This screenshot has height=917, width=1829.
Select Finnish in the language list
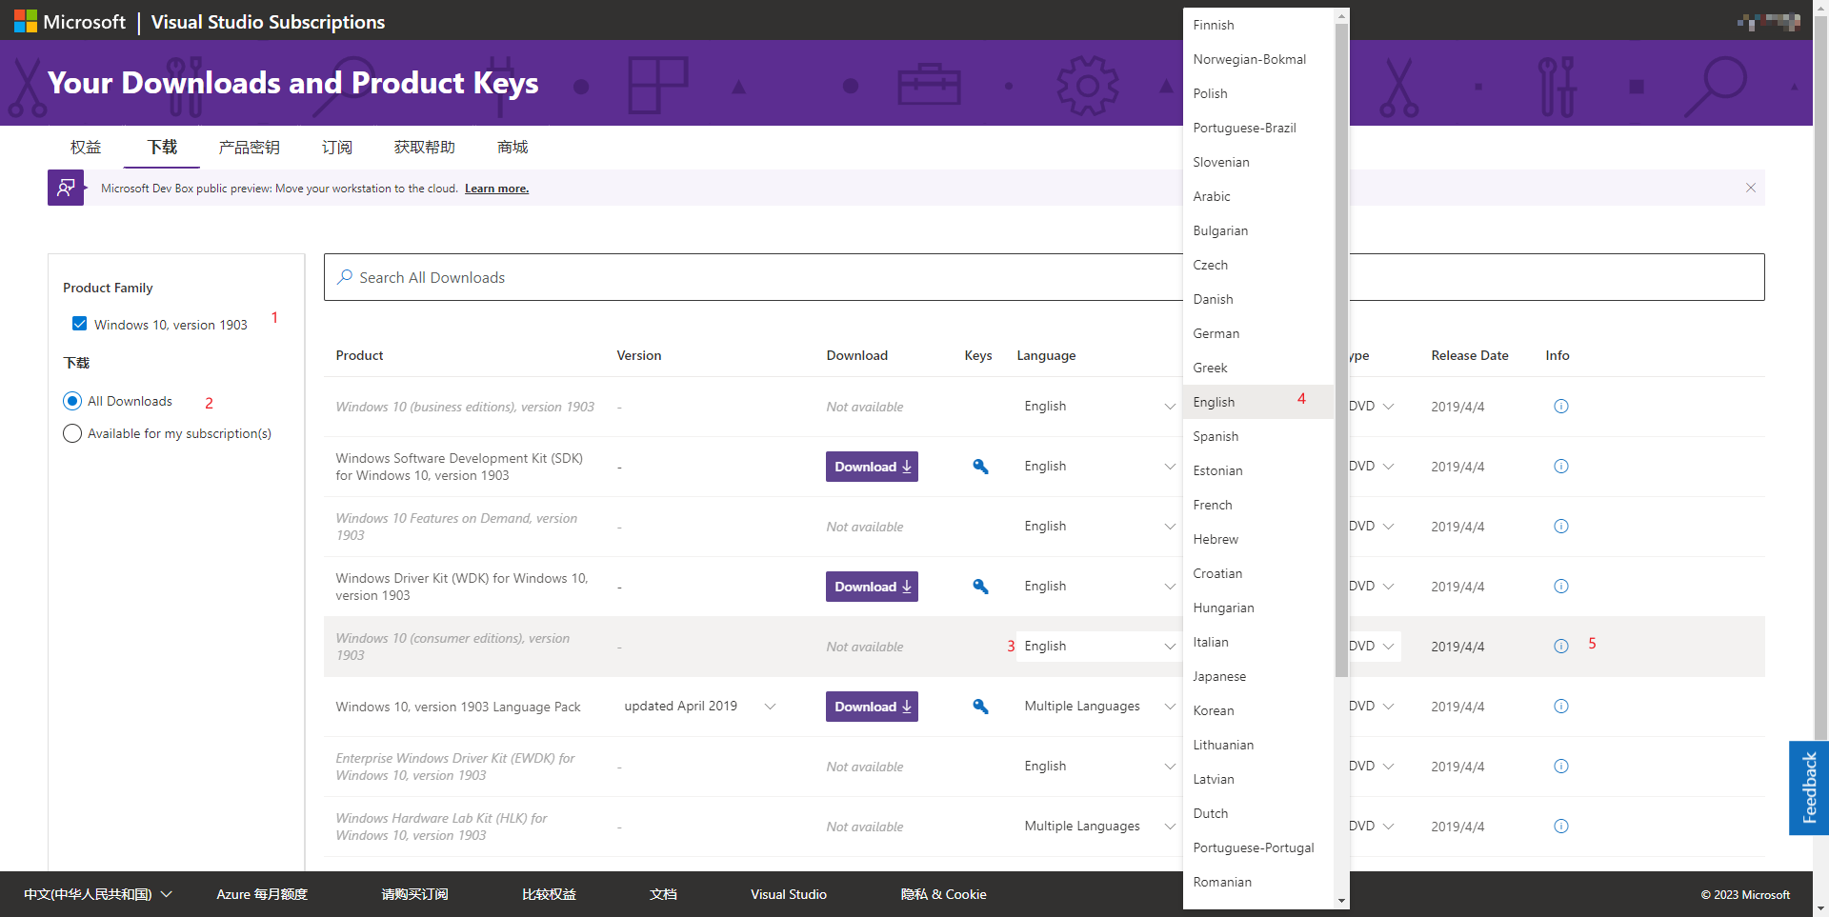(1257, 25)
